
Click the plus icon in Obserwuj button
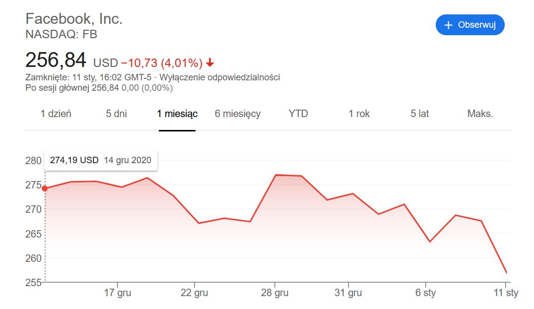(449, 25)
